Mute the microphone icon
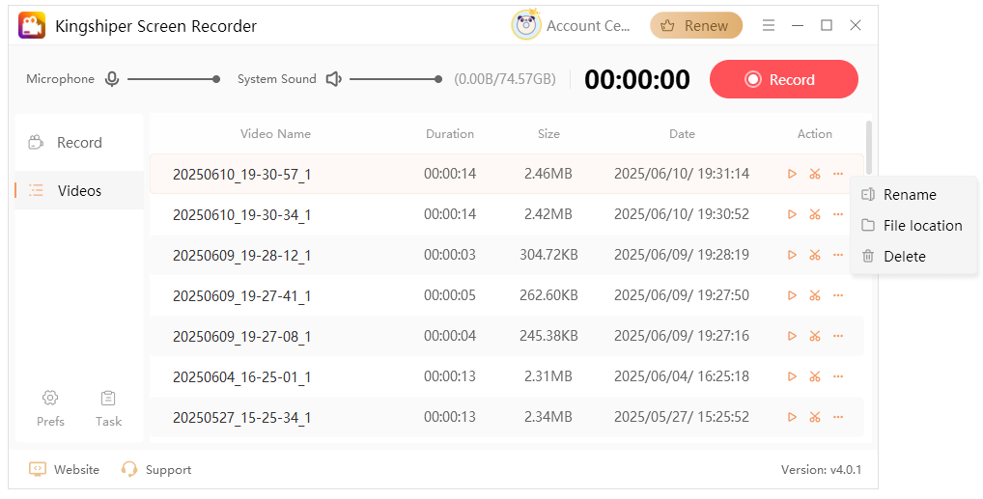The width and height of the screenshot is (983, 499). pyautogui.click(x=112, y=79)
